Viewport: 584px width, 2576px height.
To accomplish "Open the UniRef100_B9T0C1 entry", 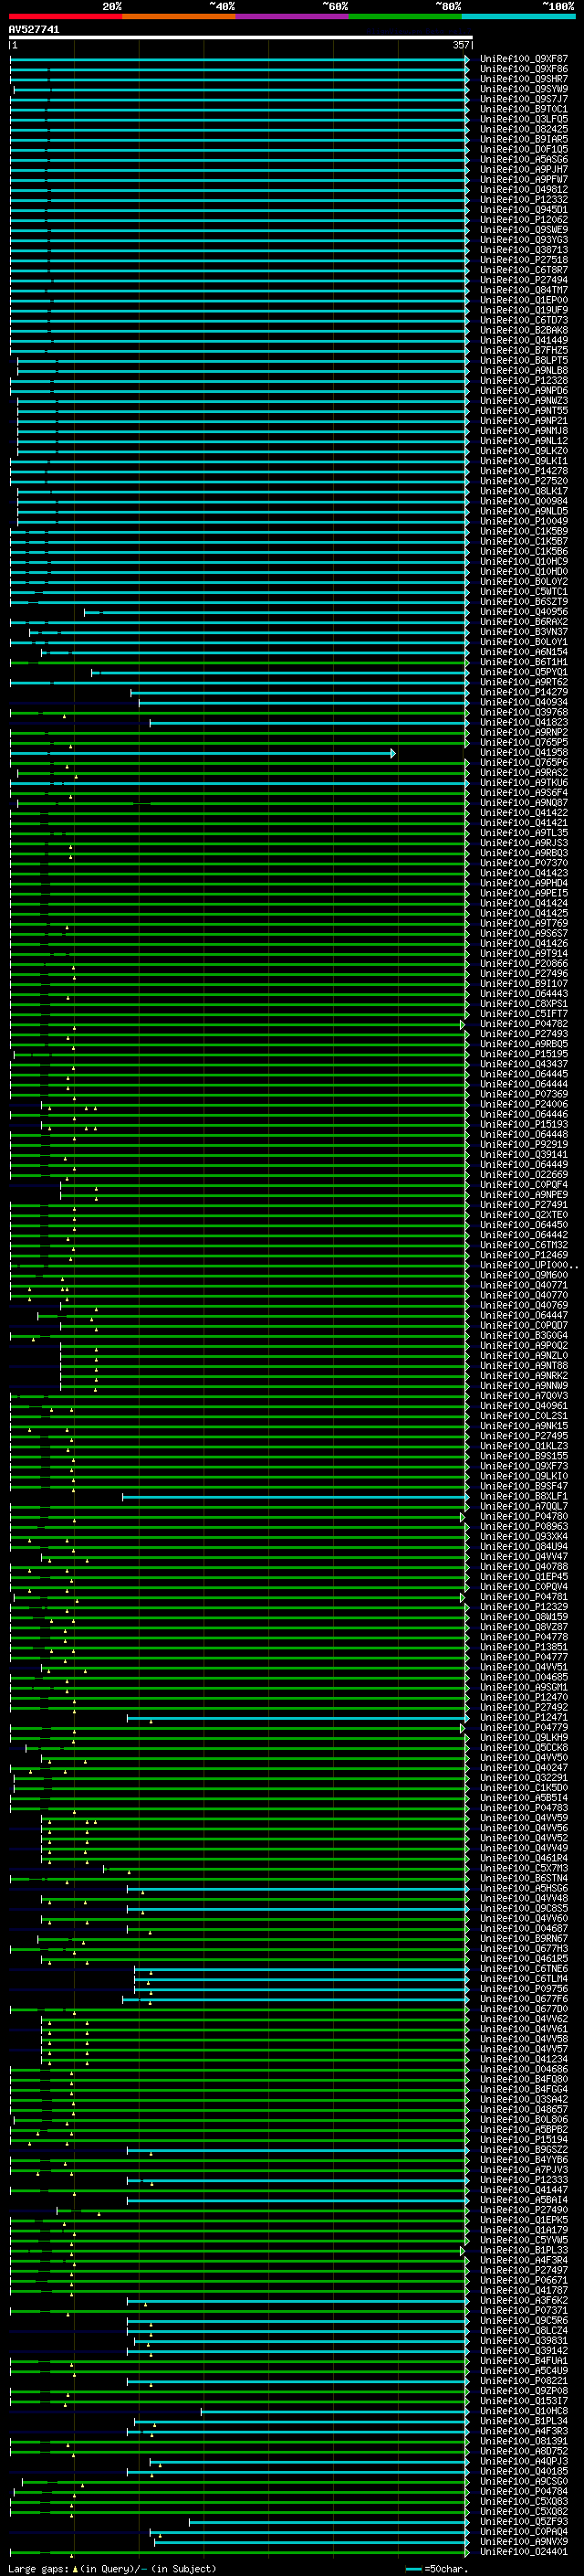I will point(524,109).
